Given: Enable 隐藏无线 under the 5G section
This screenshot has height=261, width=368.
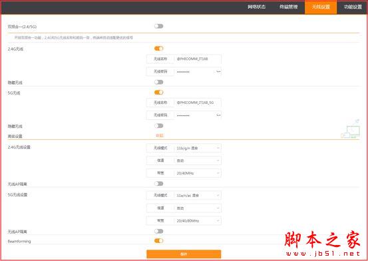Looking at the screenshot, I should (x=158, y=126).
